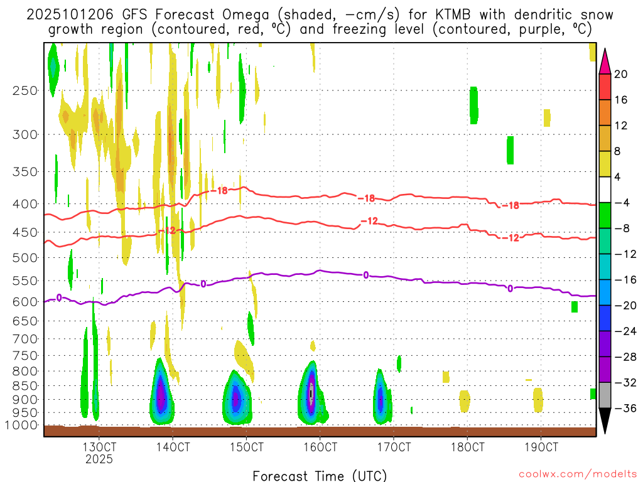Click the Forecast Time (UTC) axis title

pos(320,475)
